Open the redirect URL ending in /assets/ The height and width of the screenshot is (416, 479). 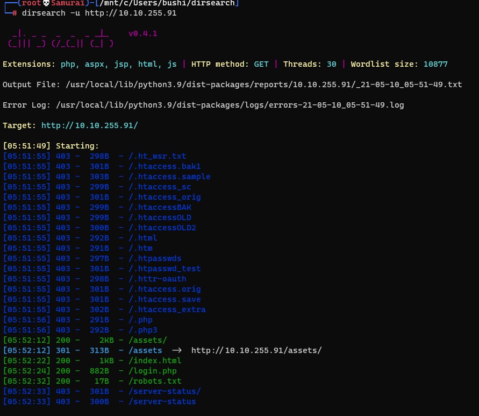click(x=256, y=350)
